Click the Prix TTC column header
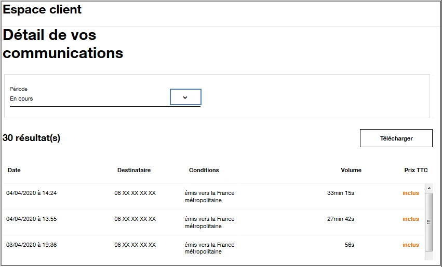Screen dimensions: 442x267 coord(416,170)
